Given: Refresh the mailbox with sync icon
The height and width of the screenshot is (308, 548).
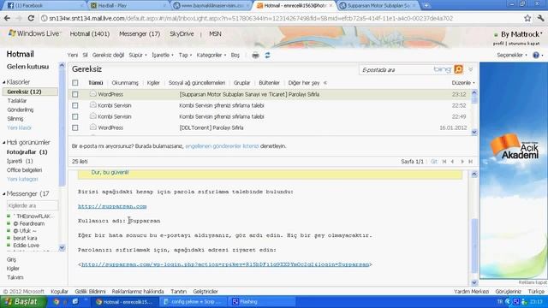Looking at the screenshot, I should click(x=267, y=55).
